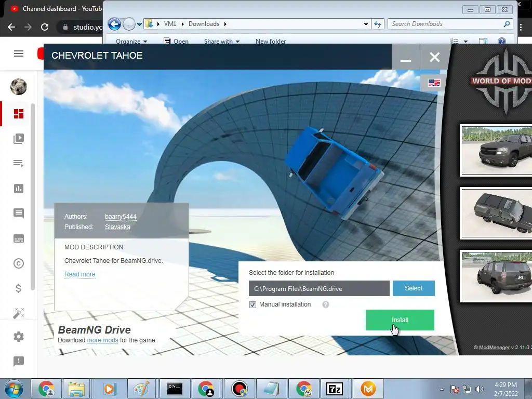The image size is (532, 399).
Task: Click VM1 in Explorer breadcrumb
Action: (170, 24)
